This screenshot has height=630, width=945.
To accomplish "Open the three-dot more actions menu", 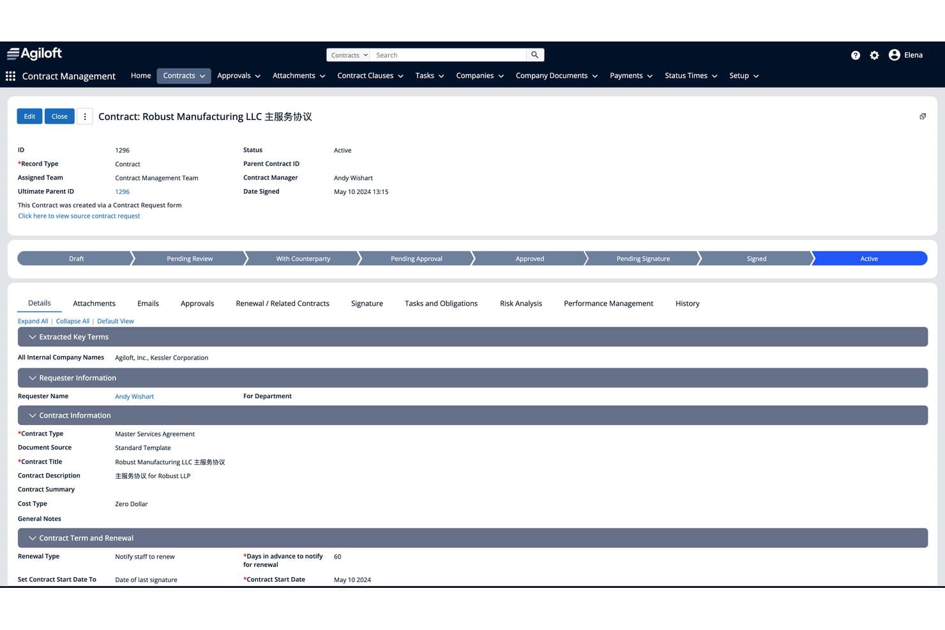I will 85,117.
